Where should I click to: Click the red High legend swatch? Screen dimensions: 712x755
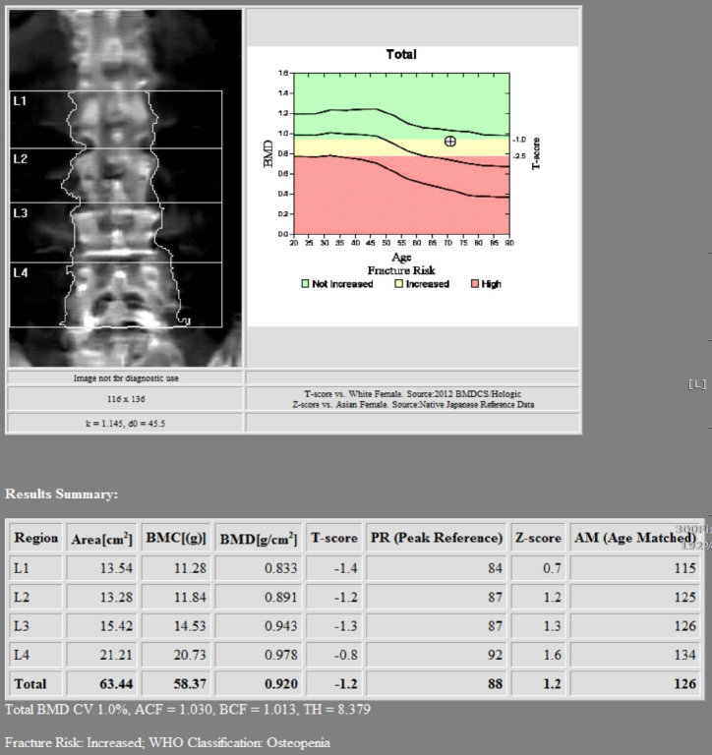[x=474, y=284]
